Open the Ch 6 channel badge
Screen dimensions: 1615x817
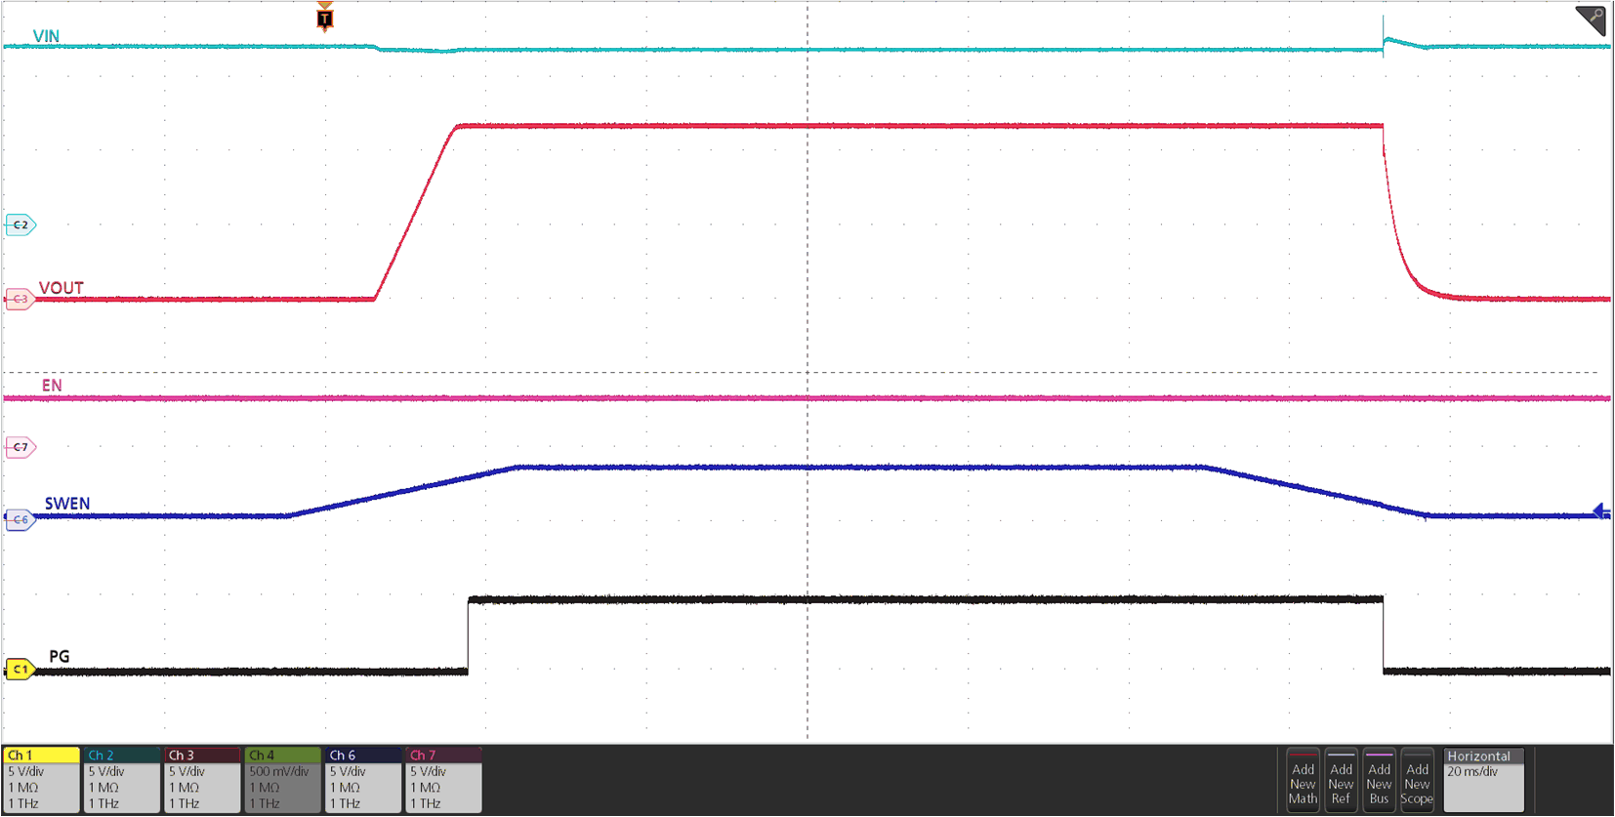pyautogui.click(x=362, y=780)
